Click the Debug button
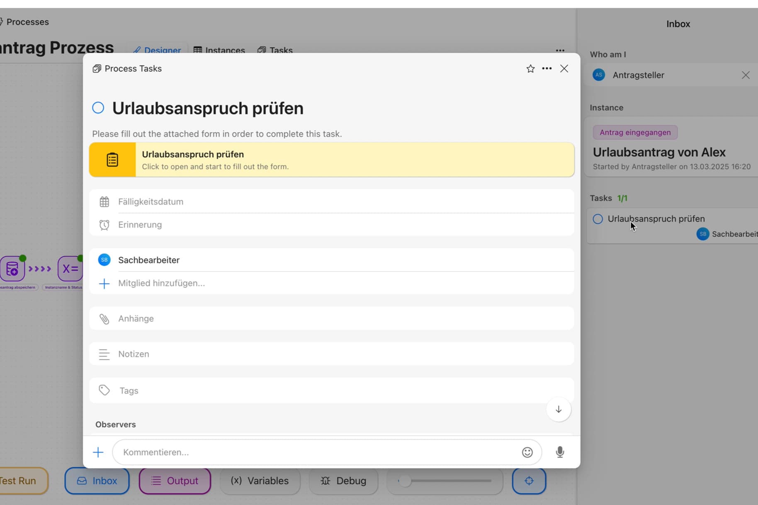 pos(343,481)
